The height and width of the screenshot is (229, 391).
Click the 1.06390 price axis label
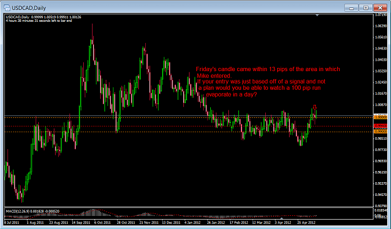pyautogui.click(x=381, y=26)
